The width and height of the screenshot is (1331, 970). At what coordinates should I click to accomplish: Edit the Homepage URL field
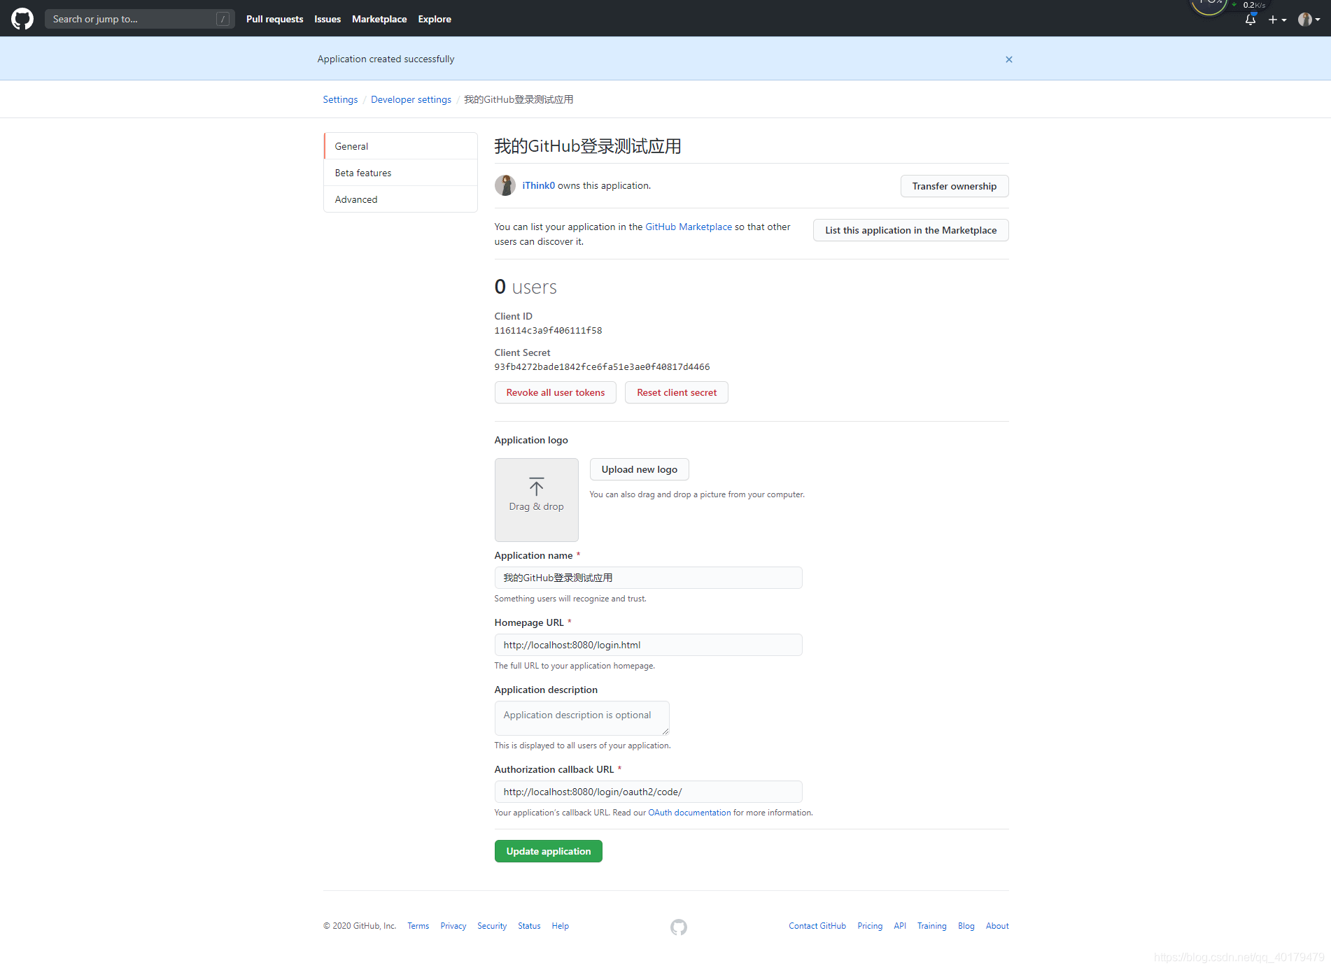[649, 645]
